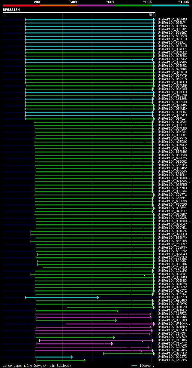Select the UniRef100_A8CWX0 label

tap(172, 201)
